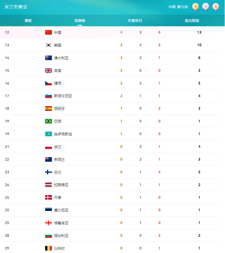The image size is (225, 253).
Task: Click the 哈萨克斯坦 country name
Action: (63, 134)
